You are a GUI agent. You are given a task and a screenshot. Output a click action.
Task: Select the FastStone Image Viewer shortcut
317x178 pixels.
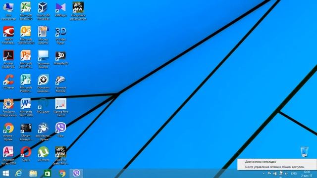pyautogui.click(x=8, y=108)
